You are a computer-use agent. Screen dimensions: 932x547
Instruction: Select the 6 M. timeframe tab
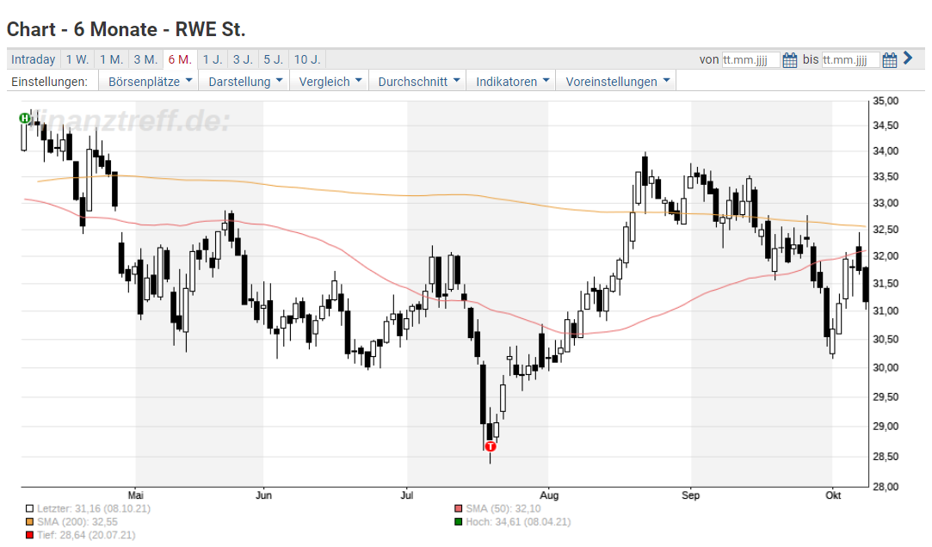pyautogui.click(x=180, y=59)
